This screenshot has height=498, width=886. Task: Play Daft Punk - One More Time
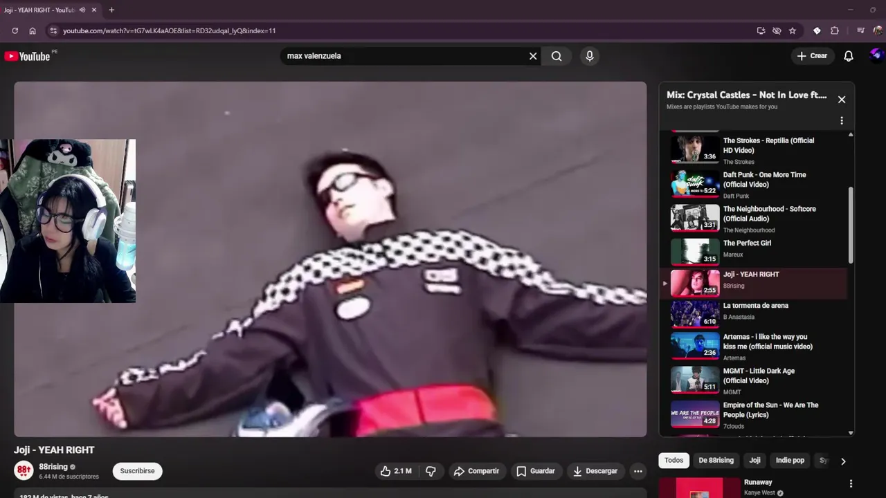pos(754,184)
